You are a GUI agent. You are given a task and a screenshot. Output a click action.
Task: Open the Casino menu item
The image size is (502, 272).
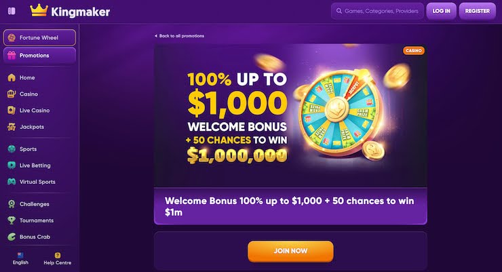tap(28, 94)
